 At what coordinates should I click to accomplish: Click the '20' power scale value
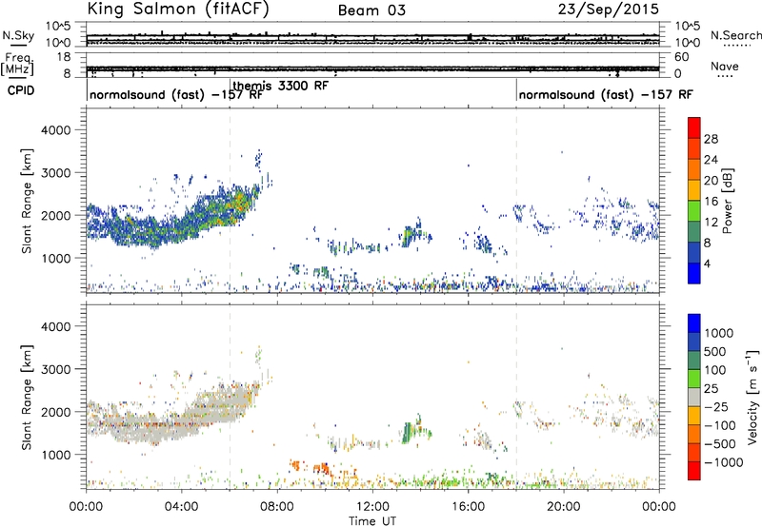coord(711,181)
